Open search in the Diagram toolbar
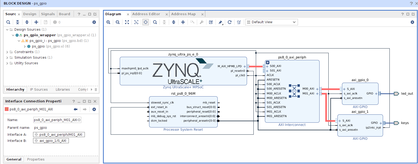 click(155, 22)
